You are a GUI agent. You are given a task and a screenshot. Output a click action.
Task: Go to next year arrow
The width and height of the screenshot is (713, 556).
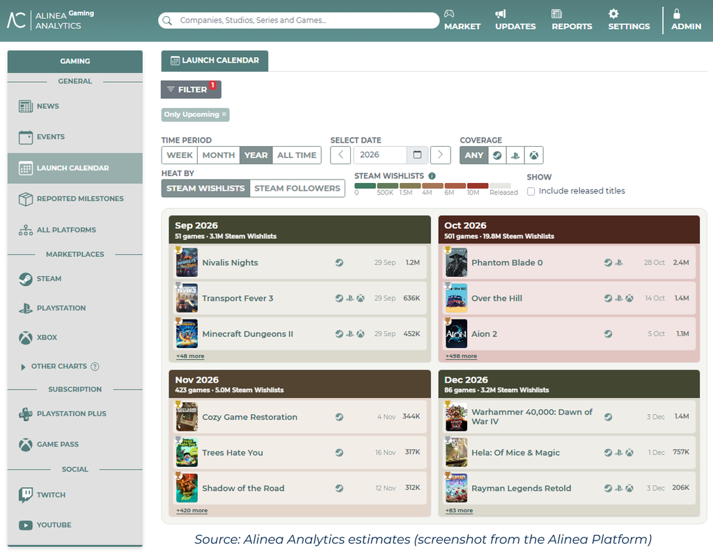tap(440, 155)
